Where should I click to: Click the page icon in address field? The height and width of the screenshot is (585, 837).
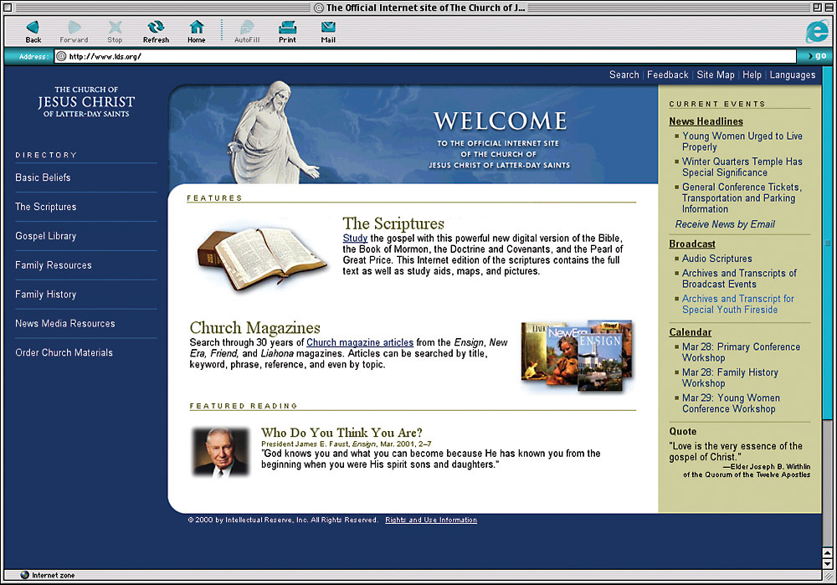[x=61, y=56]
